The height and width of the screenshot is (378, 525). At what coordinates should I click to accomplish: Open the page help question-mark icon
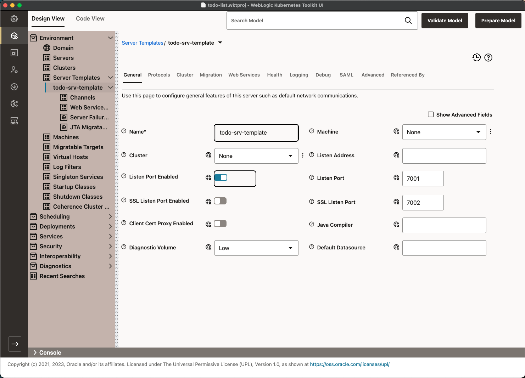pyautogui.click(x=488, y=57)
